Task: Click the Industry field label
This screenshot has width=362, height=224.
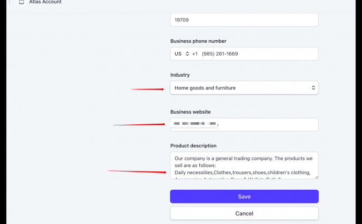Action: [x=180, y=75]
